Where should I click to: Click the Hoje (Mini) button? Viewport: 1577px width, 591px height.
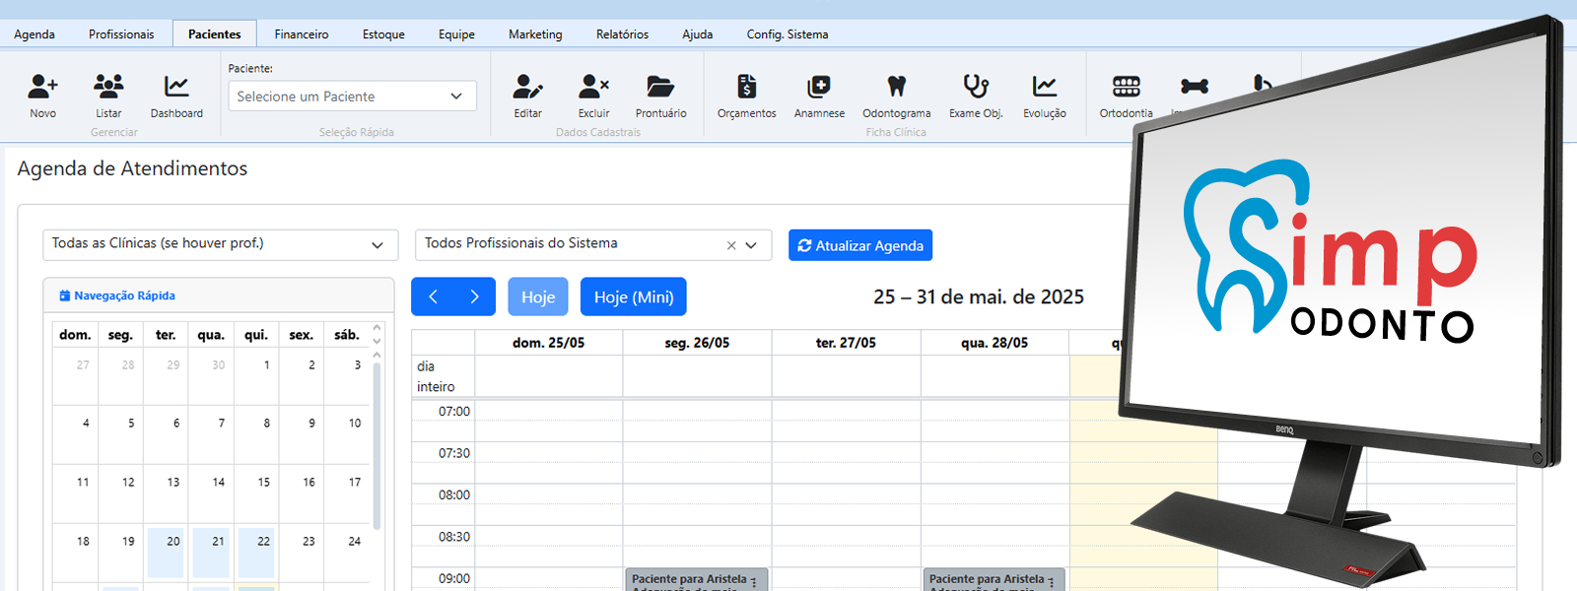coord(633,297)
